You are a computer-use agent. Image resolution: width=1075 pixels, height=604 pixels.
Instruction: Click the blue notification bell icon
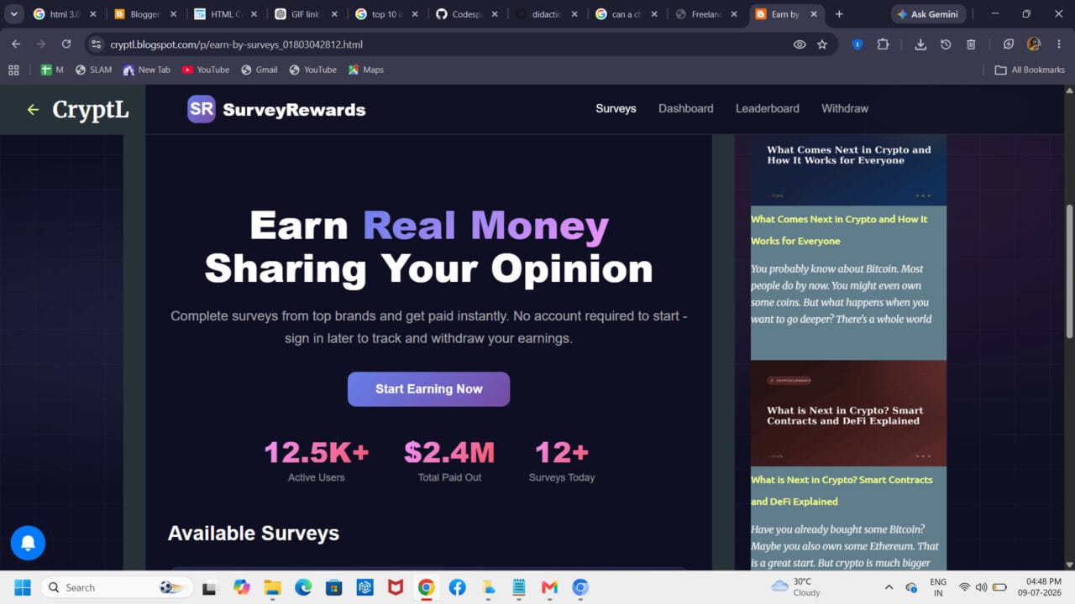click(28, 544)
